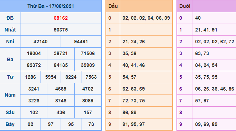The image size is (236, 131).
Task: Select the Sáu prize number 436
Action: click(x=61, y=112)
